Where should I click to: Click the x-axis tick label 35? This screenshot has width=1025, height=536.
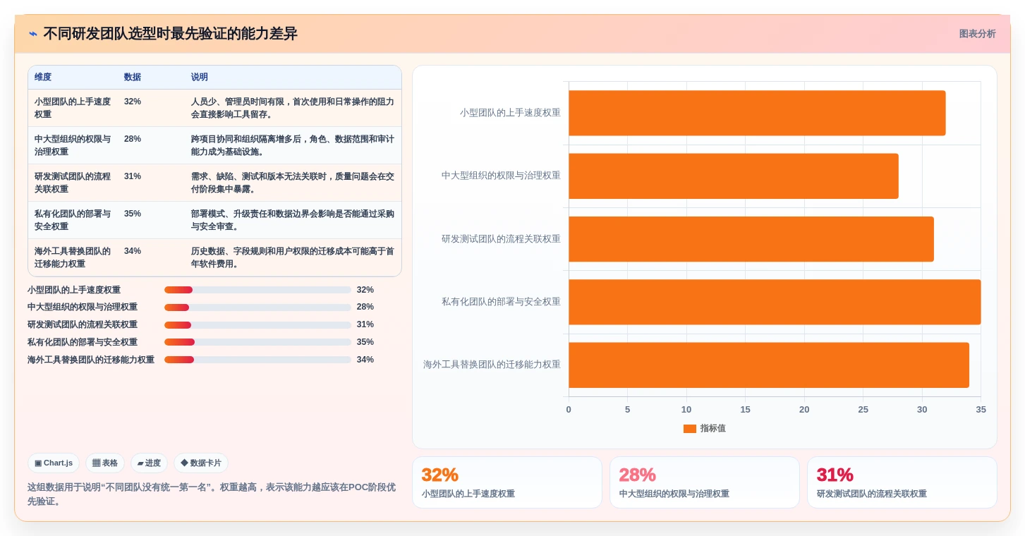981,410
